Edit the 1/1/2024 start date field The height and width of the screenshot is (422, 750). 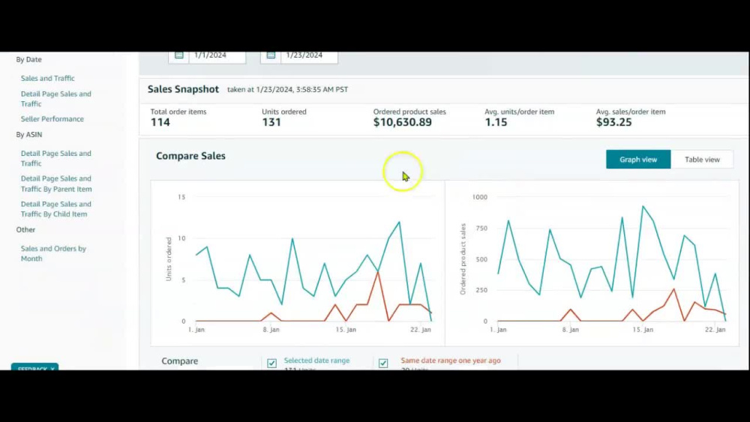217,56
